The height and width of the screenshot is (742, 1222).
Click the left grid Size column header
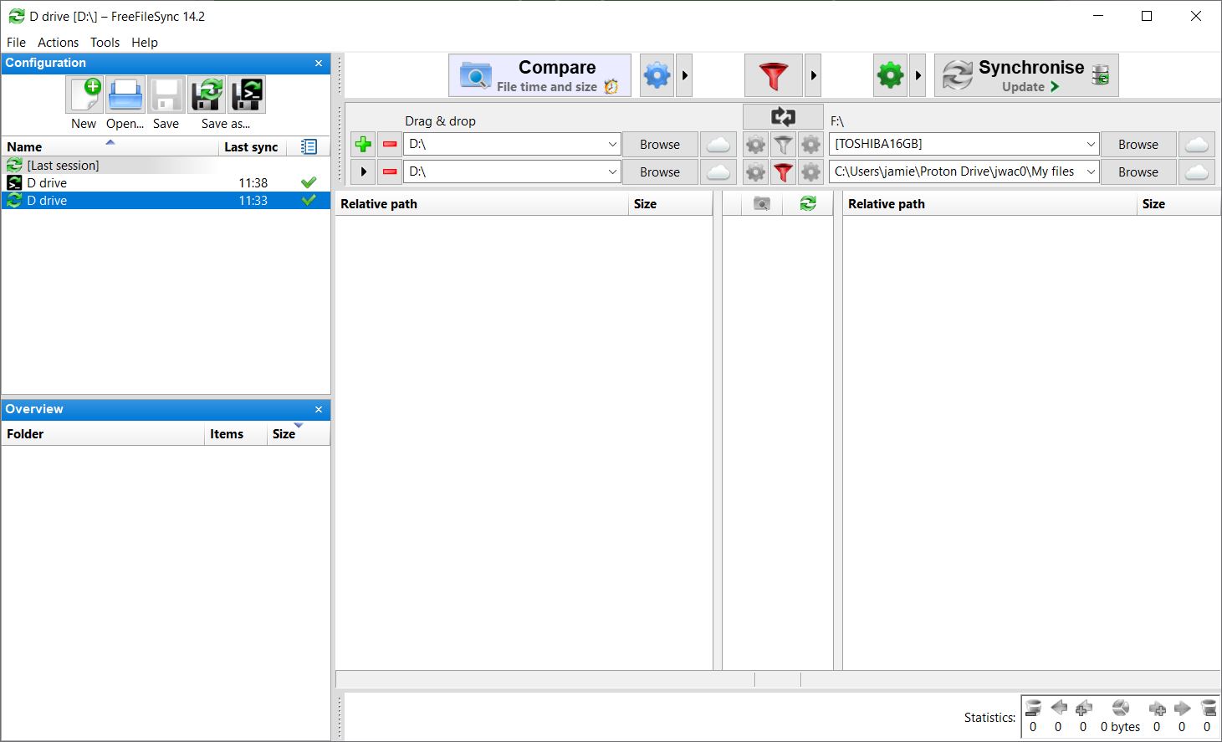[x=670, y=204]
